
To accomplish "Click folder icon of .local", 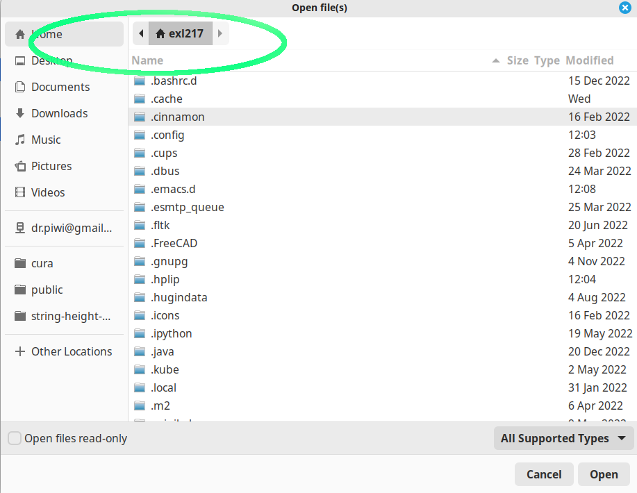I will pyautogui.click(x=140, y=388).
